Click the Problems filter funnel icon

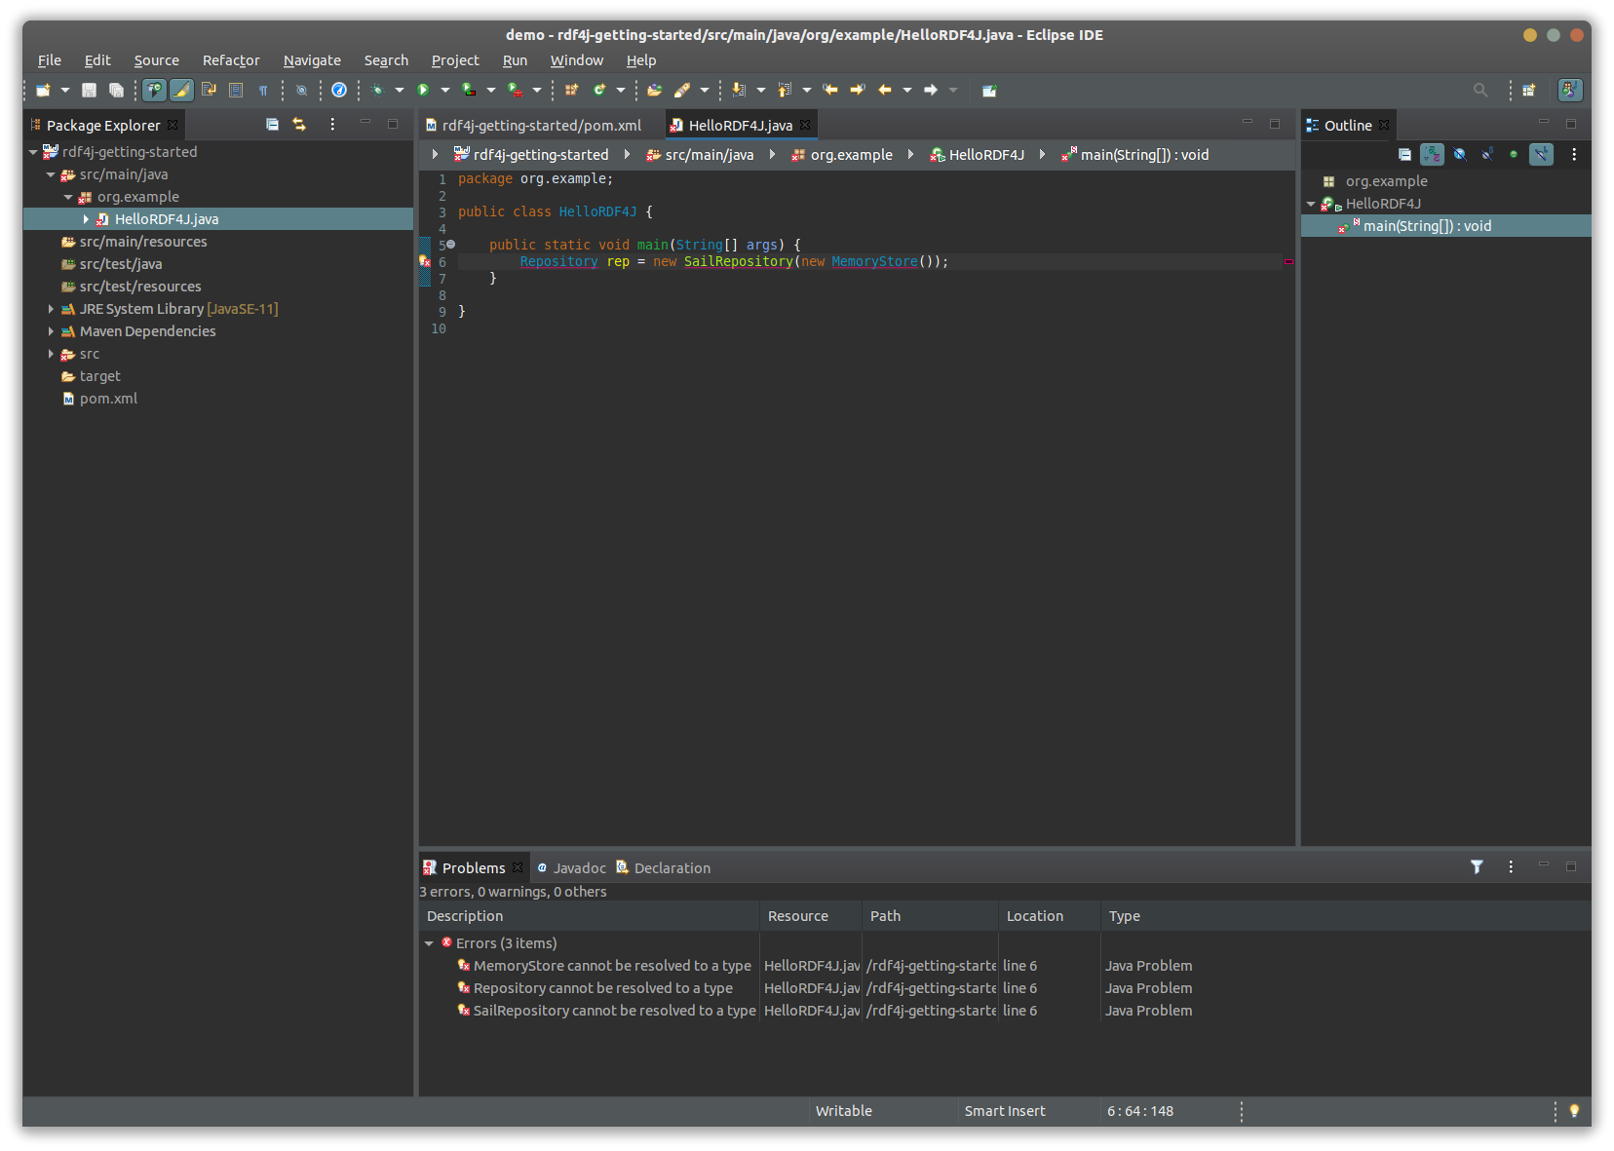(1477, 866)
